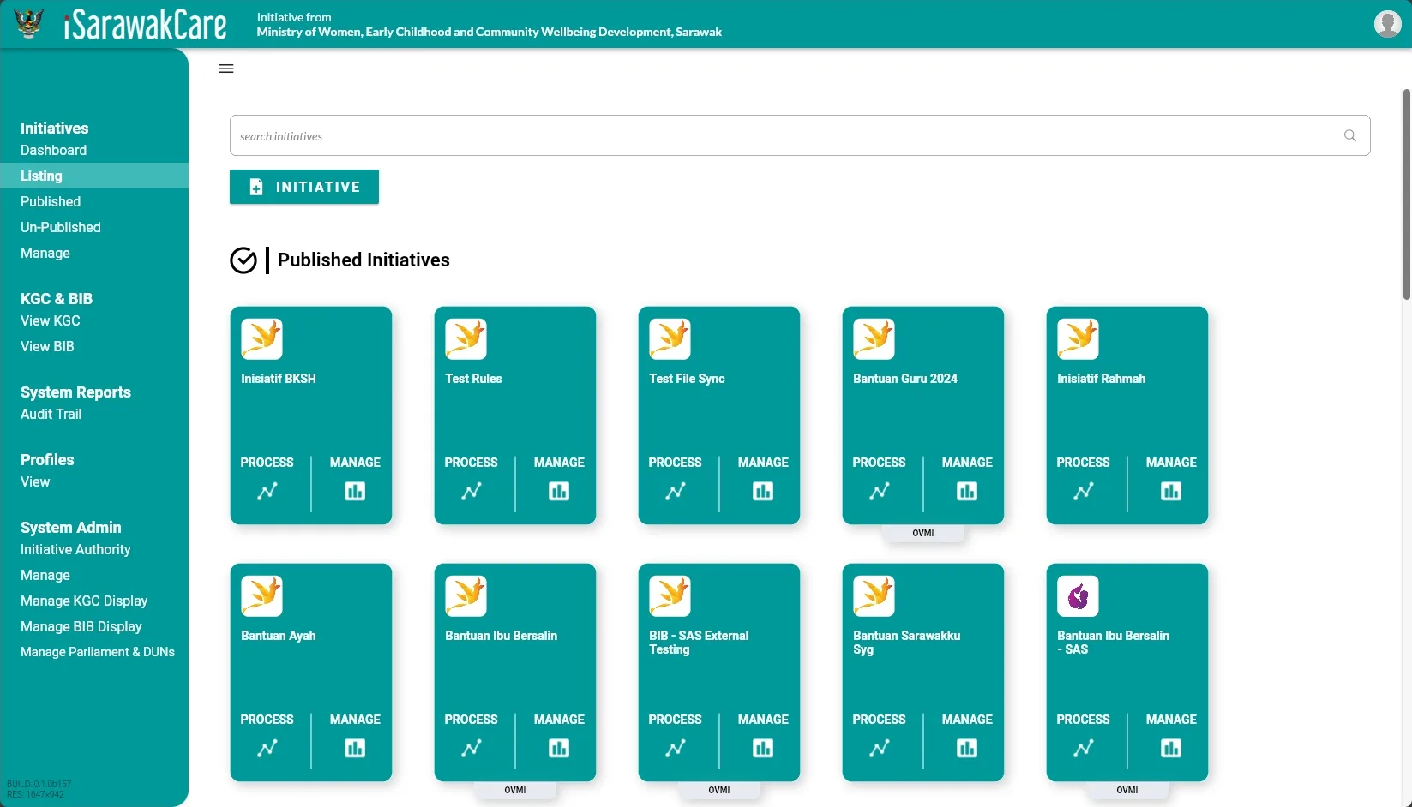This screenshot has width=1412, height=807.
Task: Click the search magnifier icon
Action: [1349, 135]
